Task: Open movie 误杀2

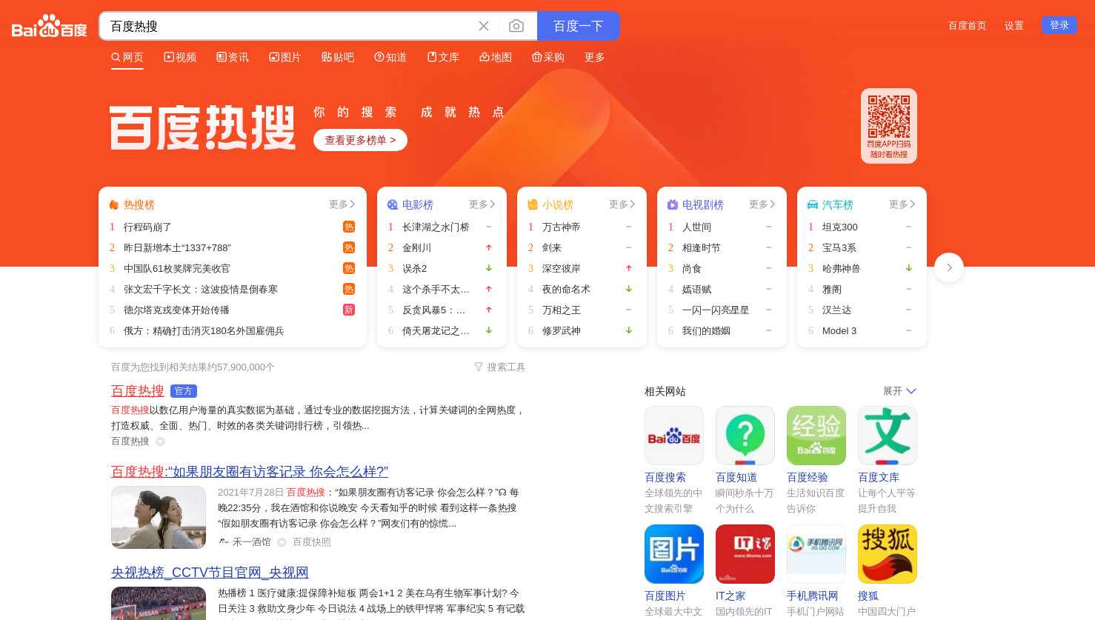Action: 414,268
